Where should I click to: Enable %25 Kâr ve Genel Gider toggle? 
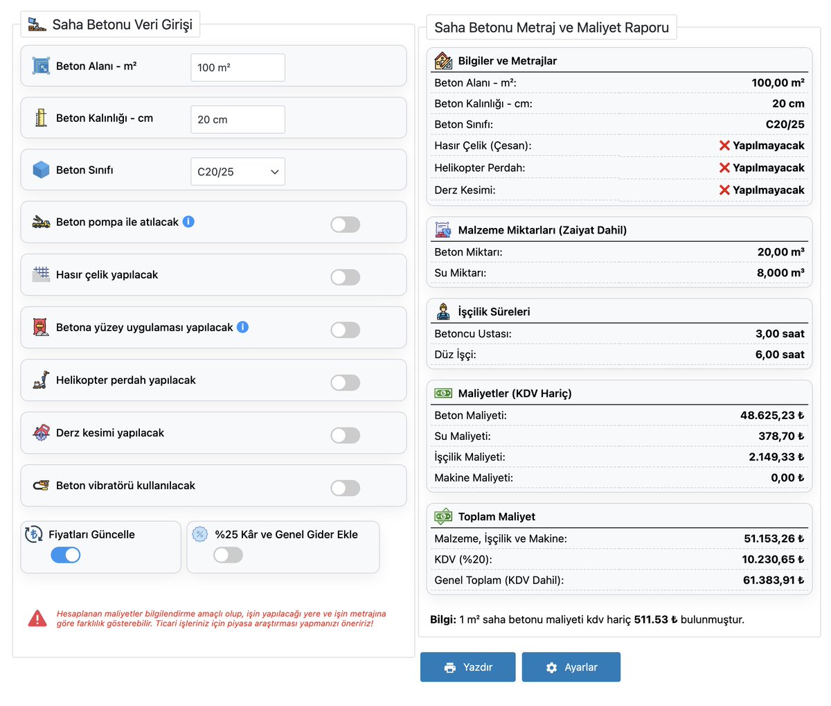pyautogui.click(x=228, y=555)
